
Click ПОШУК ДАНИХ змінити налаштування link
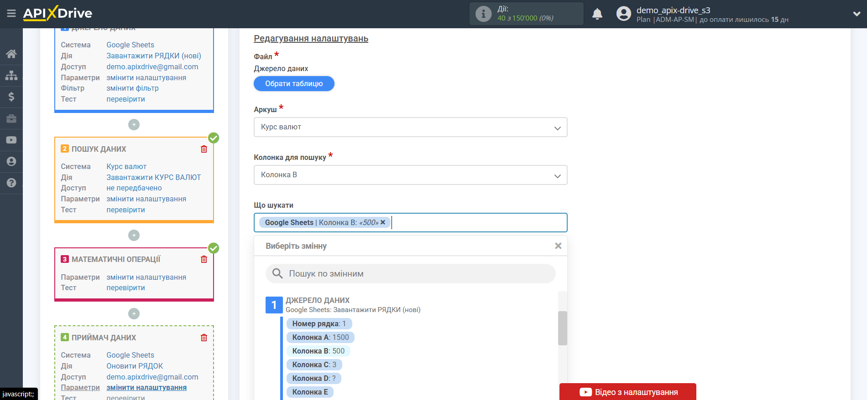click(x=146, y=199)
